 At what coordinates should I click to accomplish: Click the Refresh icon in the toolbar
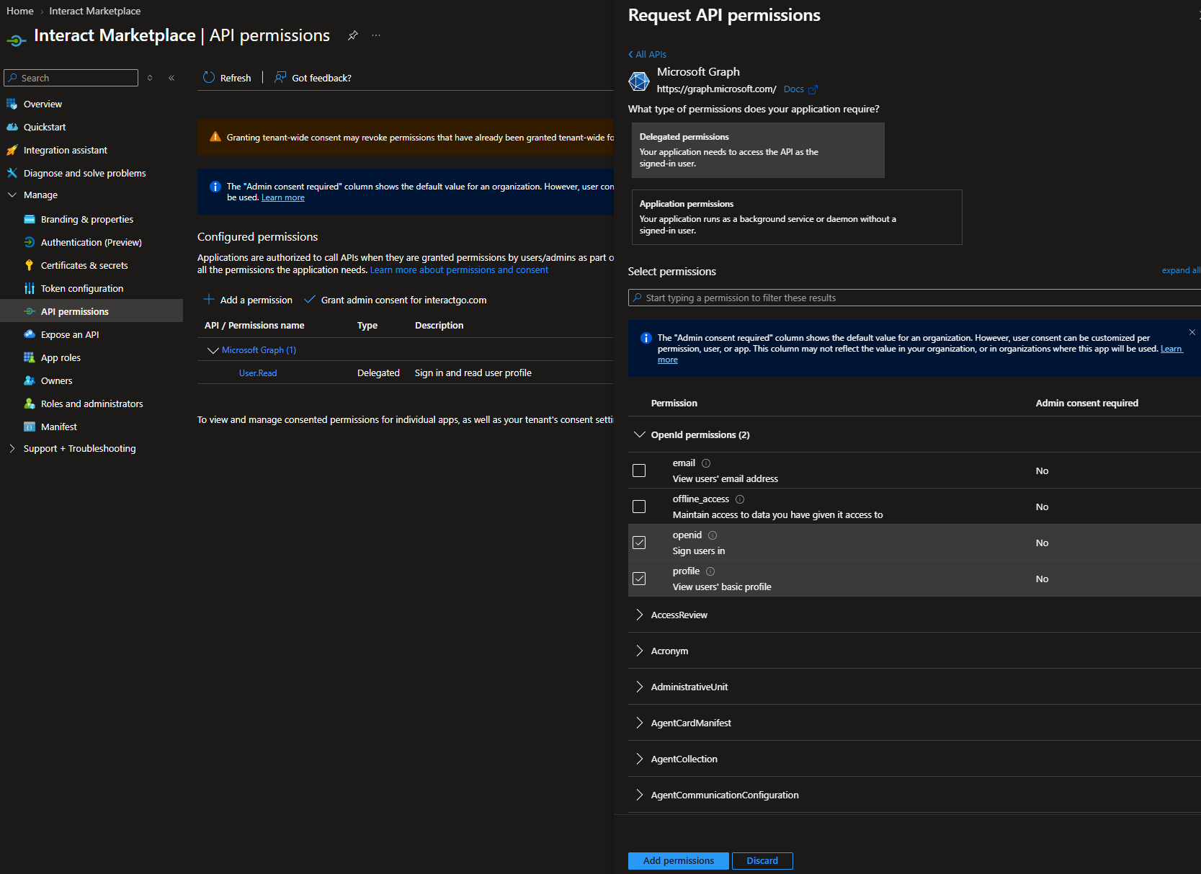tap(209, 77)
